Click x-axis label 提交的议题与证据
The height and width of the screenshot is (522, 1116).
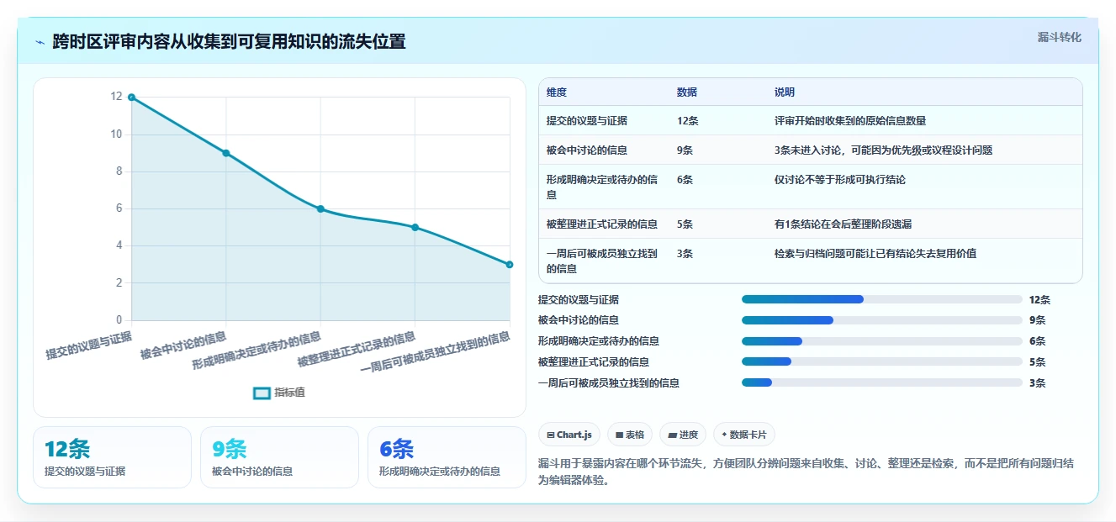(89, 345)
